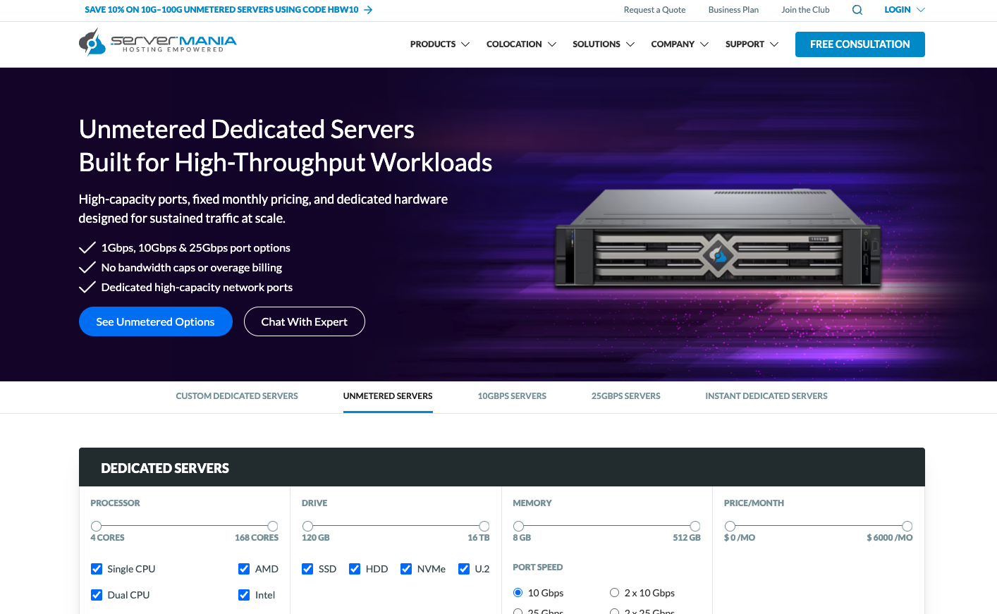
Task: Click the Join the Club link
Action: point(805,10)
